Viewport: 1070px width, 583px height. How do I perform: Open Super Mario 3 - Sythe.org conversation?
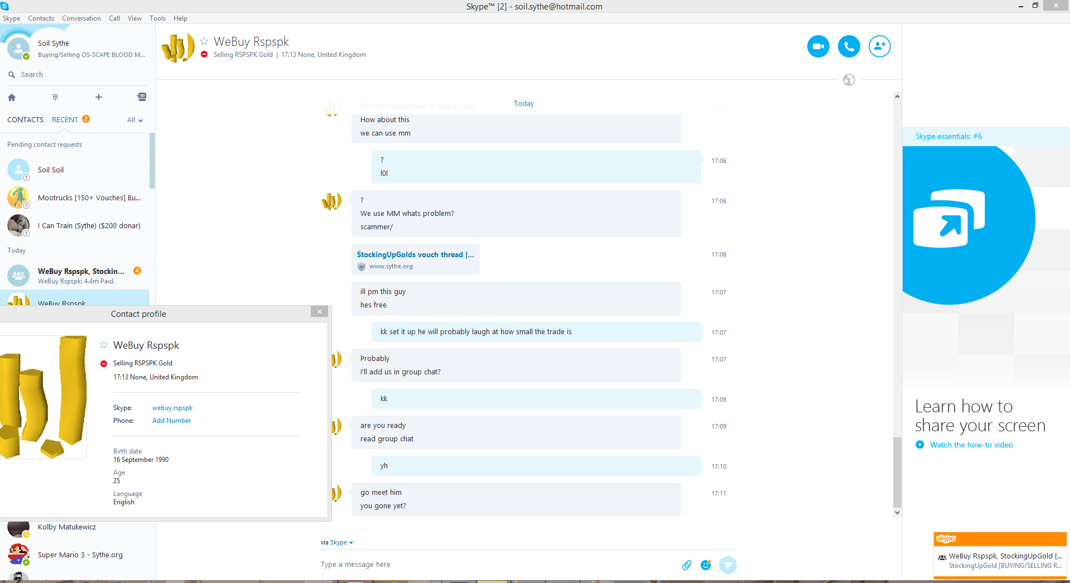click(x=75, y=555)
